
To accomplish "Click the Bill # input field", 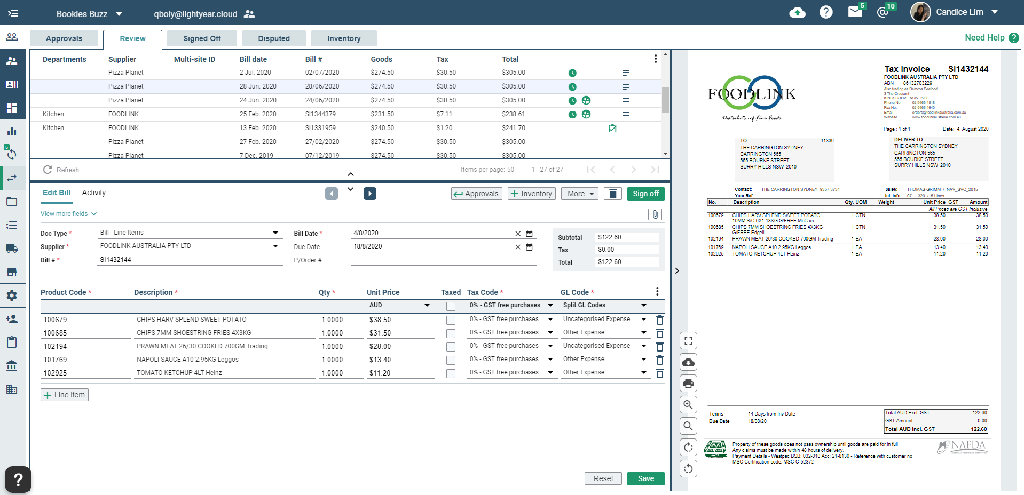I will pyautogui.click(x=191, y=260).
